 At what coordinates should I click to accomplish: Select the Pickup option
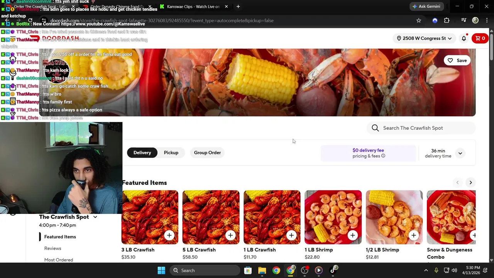[171, 153]
